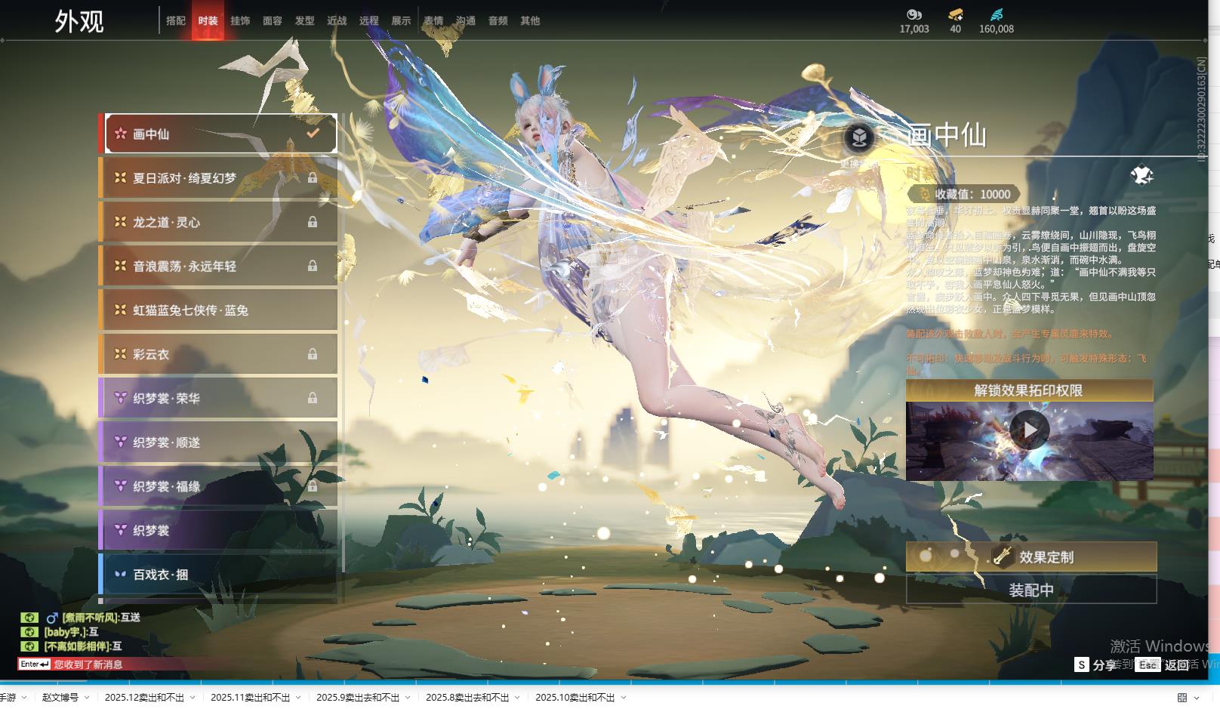Click the 收藏值 10000 collection badge
Image resolution: width=1220 pixels, height=709 pixels.
[x=964, y=194]
